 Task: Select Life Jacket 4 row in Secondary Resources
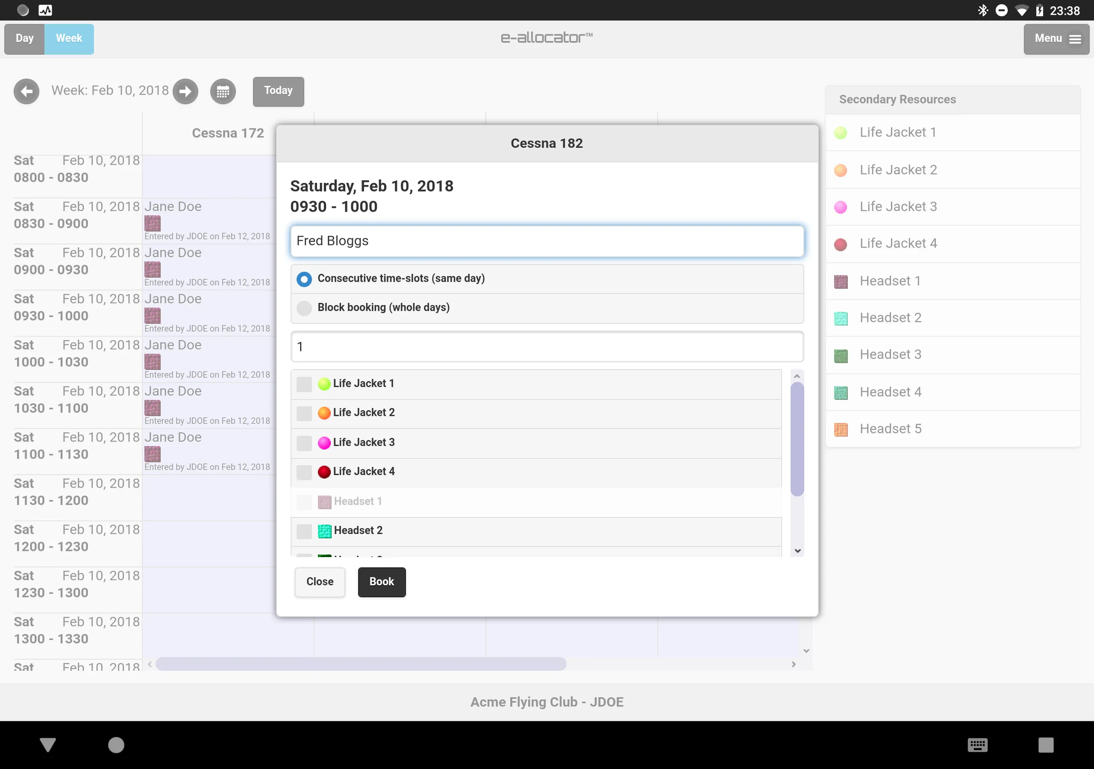click(953, 244)
